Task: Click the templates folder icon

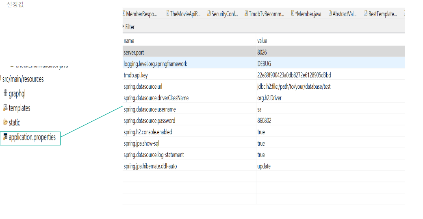Action: pyautogui.click(x=5, y=107)
